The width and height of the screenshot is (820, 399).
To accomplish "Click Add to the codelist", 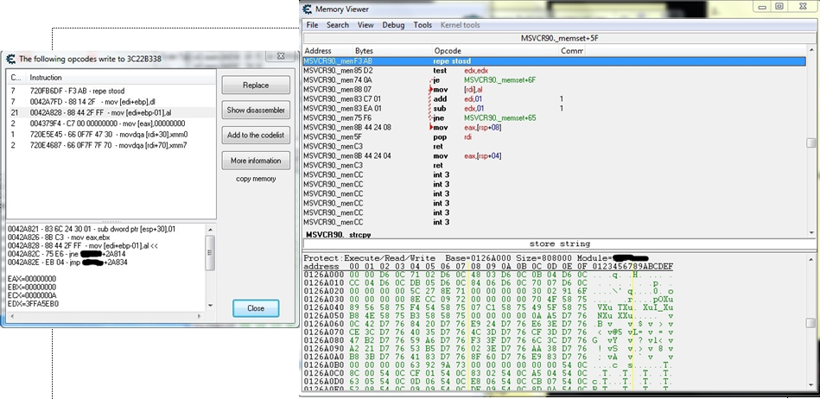I will (256, 136).
